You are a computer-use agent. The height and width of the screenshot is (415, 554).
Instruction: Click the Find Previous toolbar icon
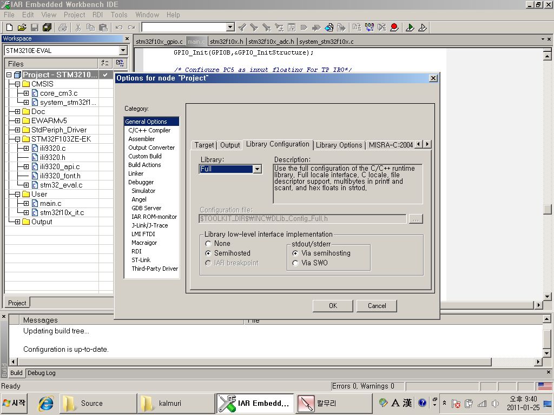[266, 27]
